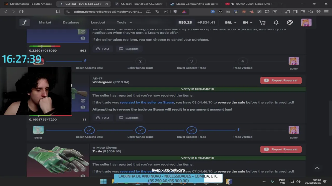Click POR PTB keyboard language indicator

[x=282, y=181]
